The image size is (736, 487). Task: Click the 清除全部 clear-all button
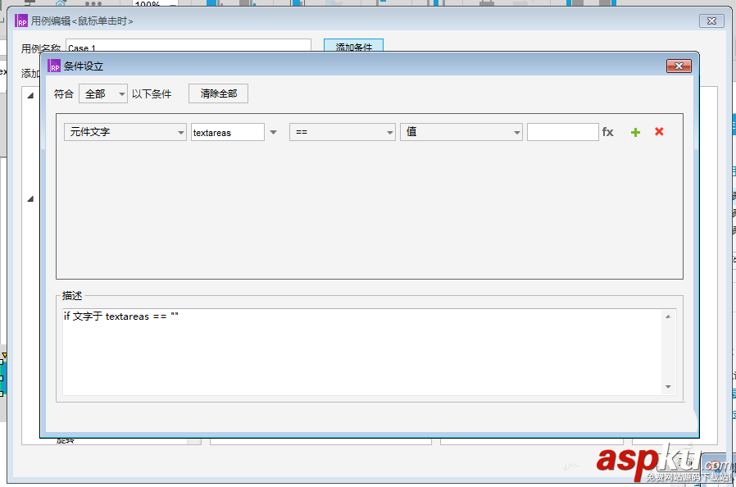point(218,93)
